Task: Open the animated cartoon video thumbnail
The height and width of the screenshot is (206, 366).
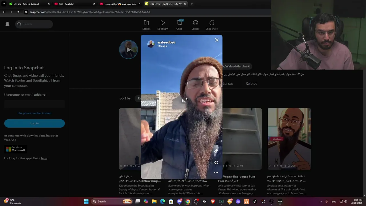Action: tap(289, 139)
